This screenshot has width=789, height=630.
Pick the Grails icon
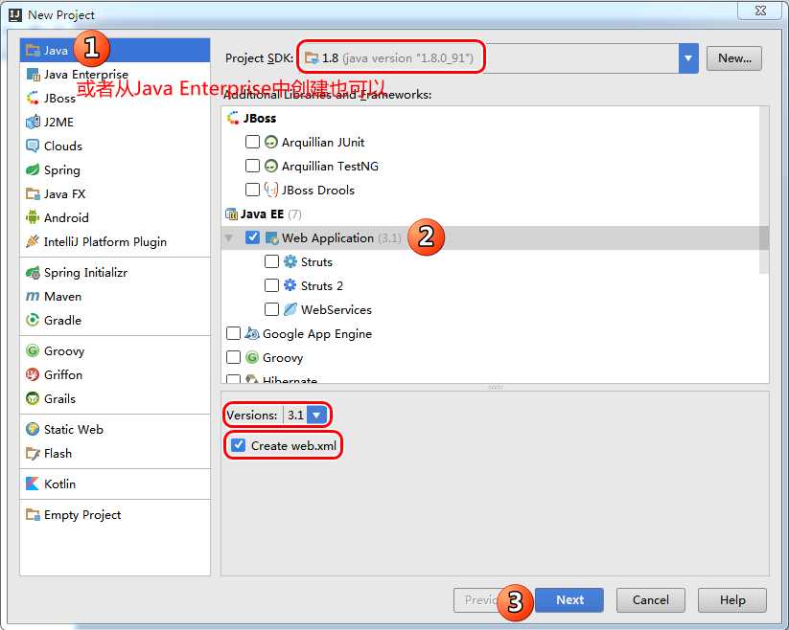33,399
